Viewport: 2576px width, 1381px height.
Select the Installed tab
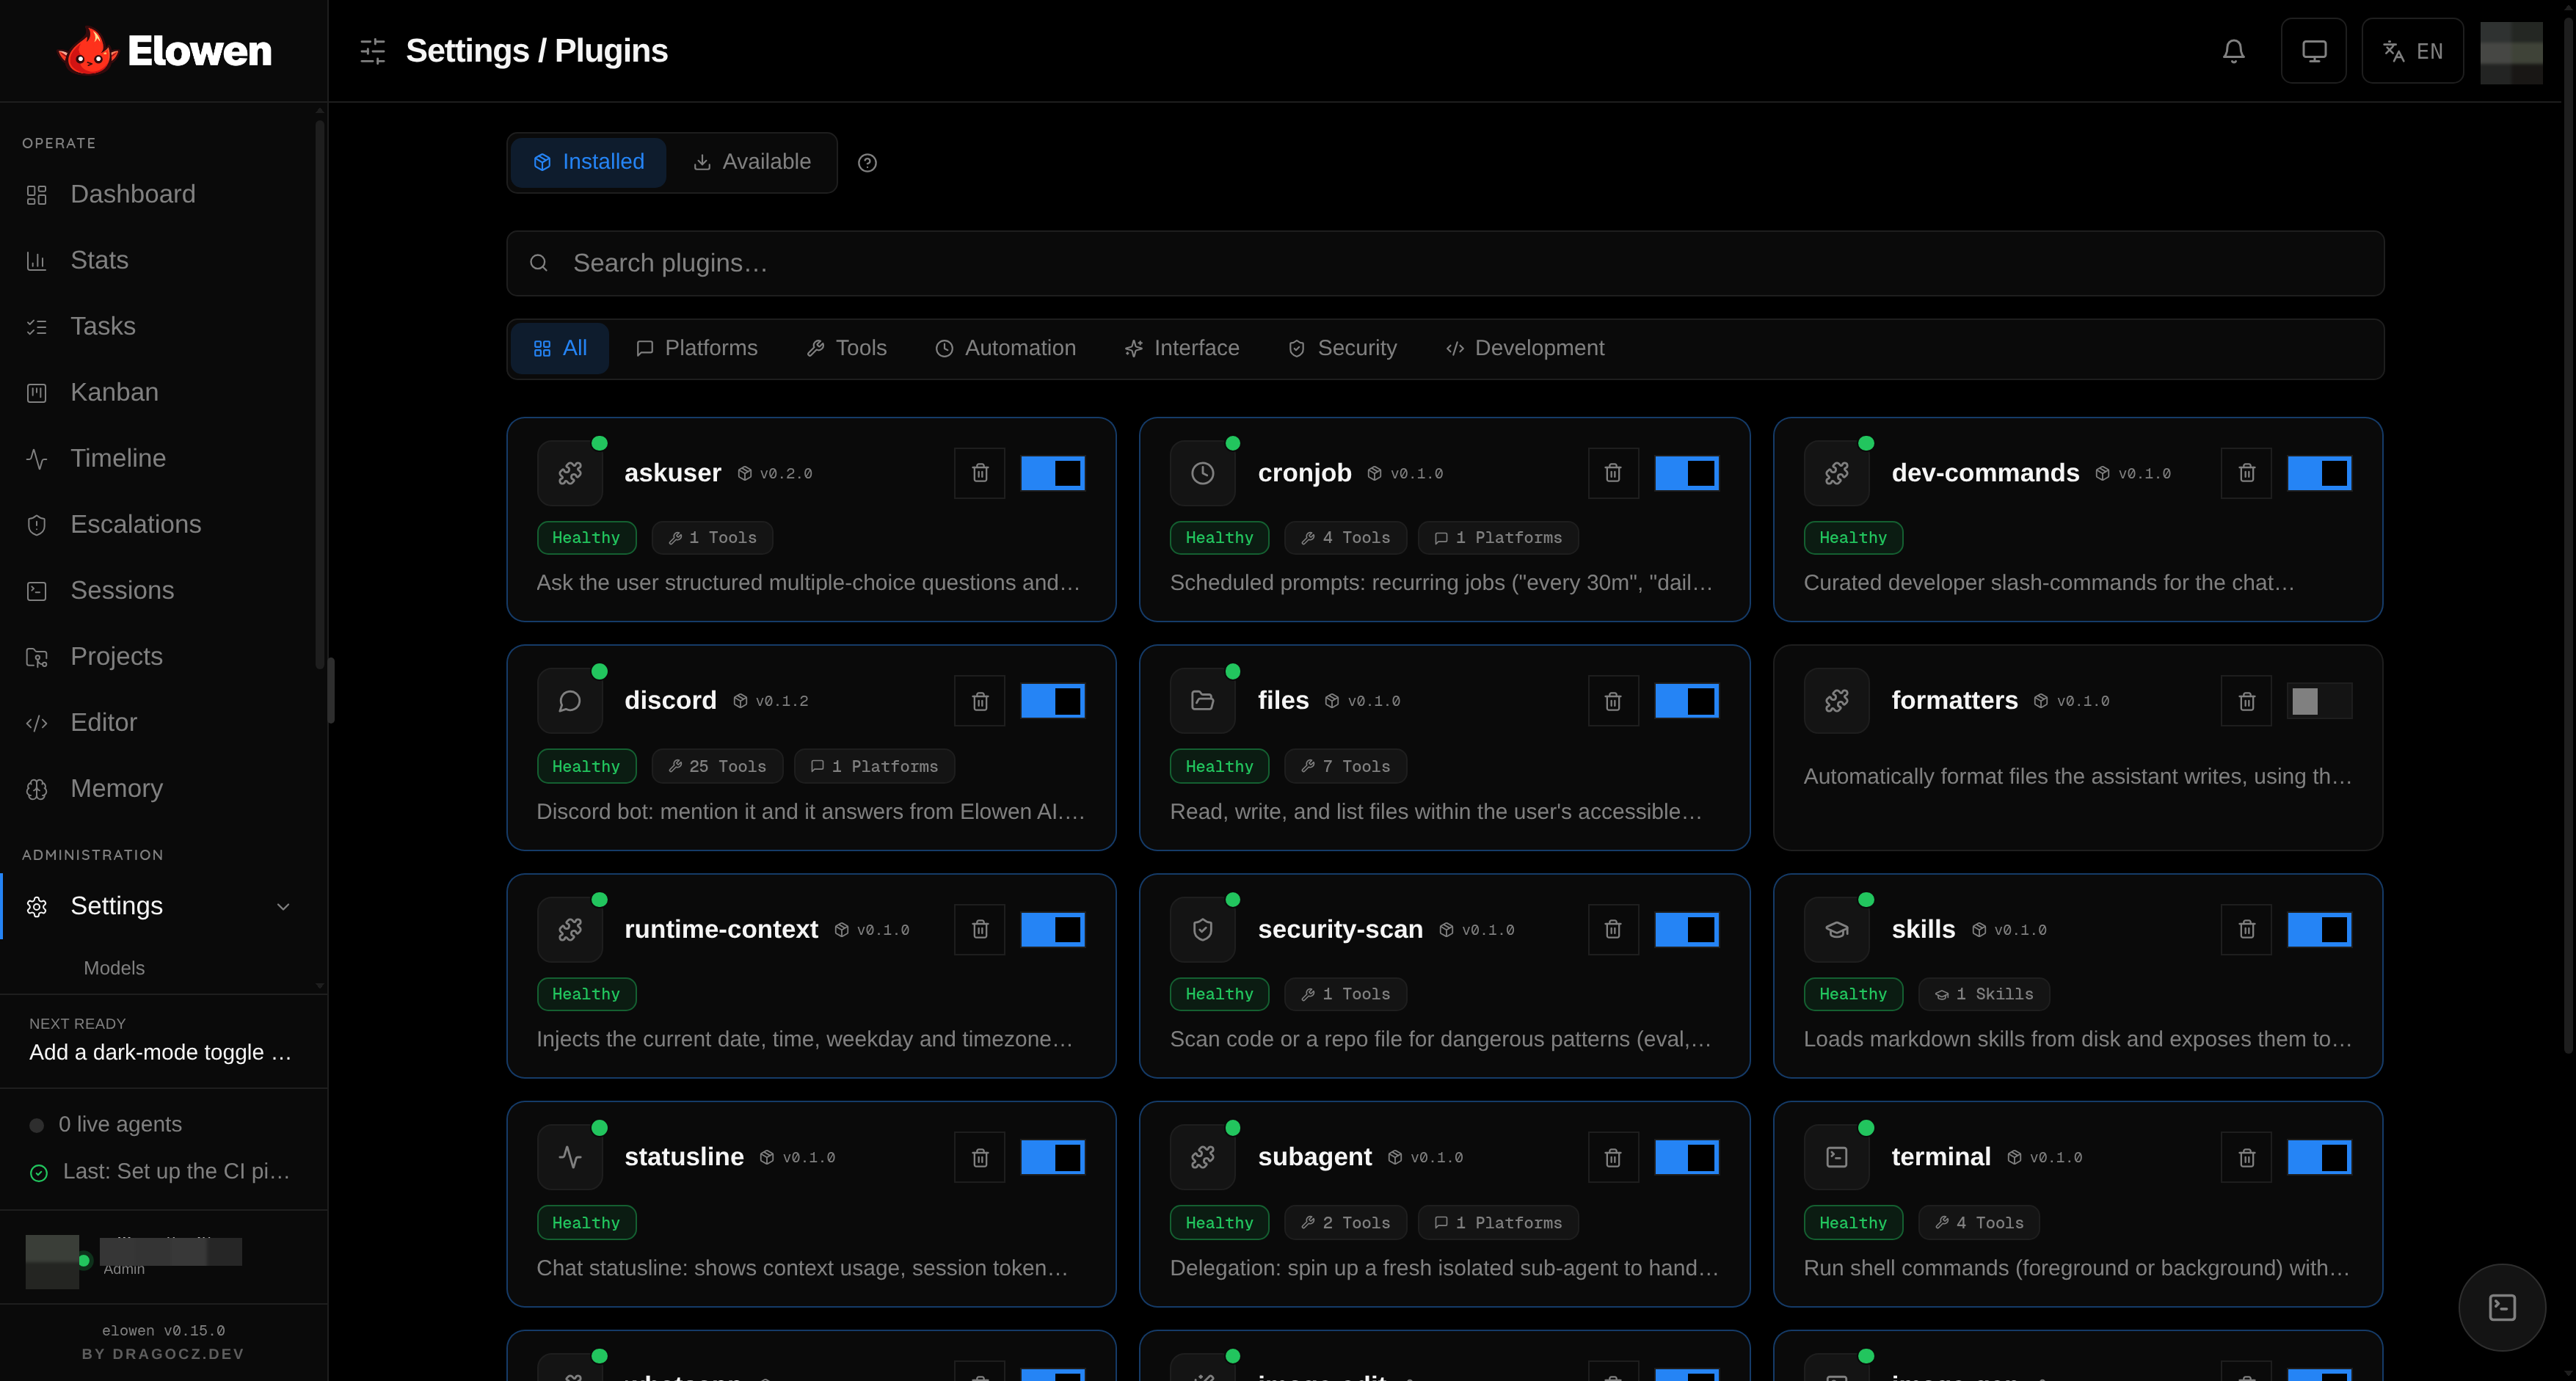[x=588, y=162]
